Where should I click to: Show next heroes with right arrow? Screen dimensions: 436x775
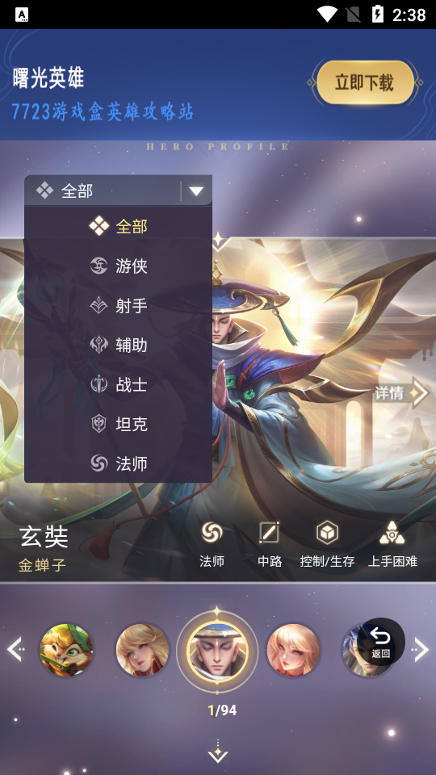421,649
